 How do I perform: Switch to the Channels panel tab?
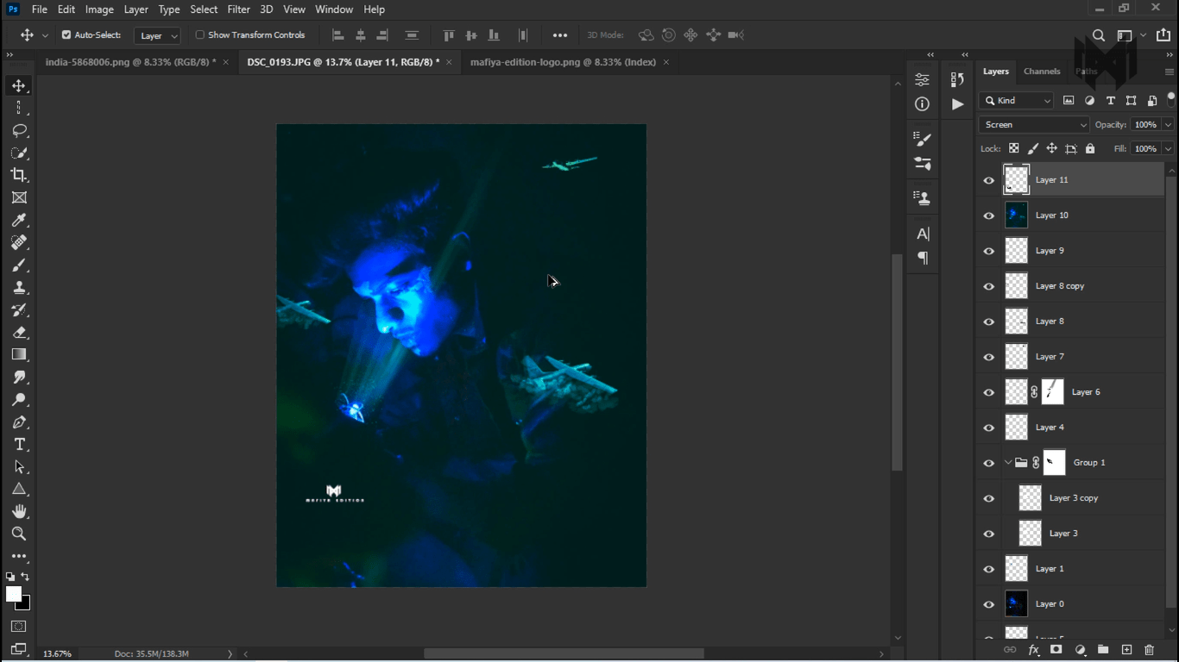click(1042, 72)
